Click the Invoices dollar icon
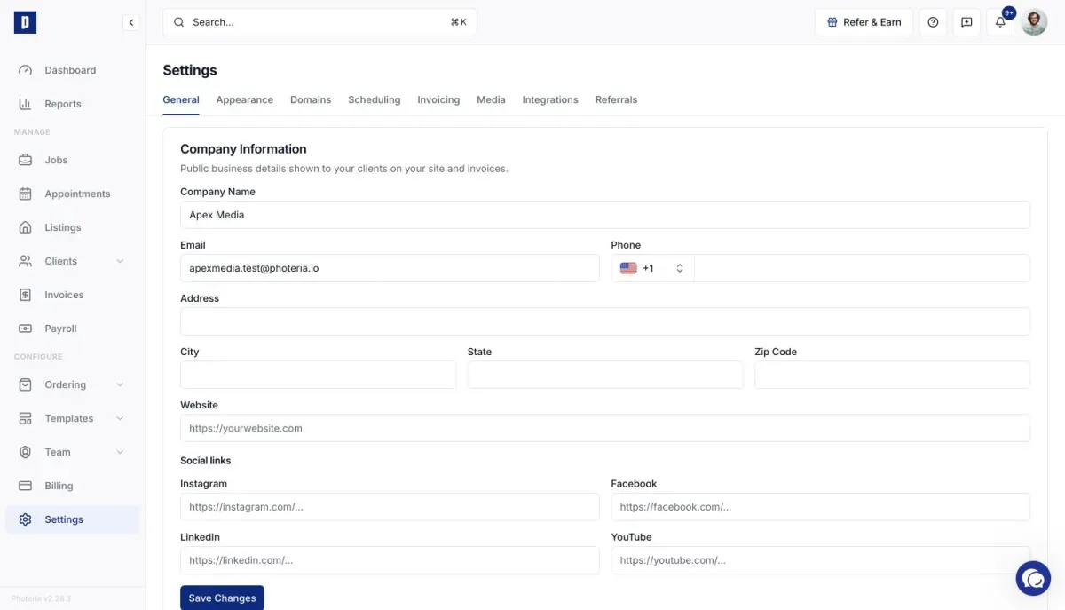This screenshot has height=610, width=1065. pyautogui.click(x=26, y=295)
